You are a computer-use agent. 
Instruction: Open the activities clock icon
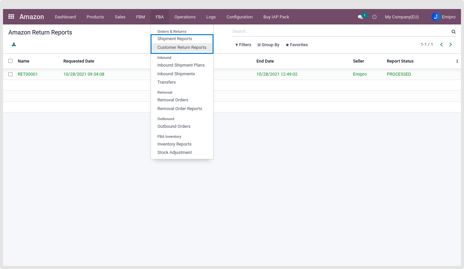[x=374, y=17]
